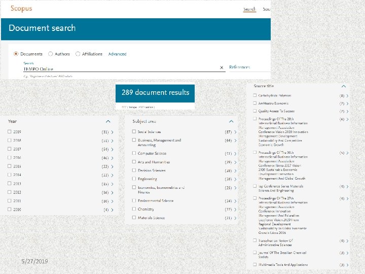Click the arrow next to 2011 count
The height and width of the screenshot is (274, 365).
pyautogui.click(x=112, y=201)
